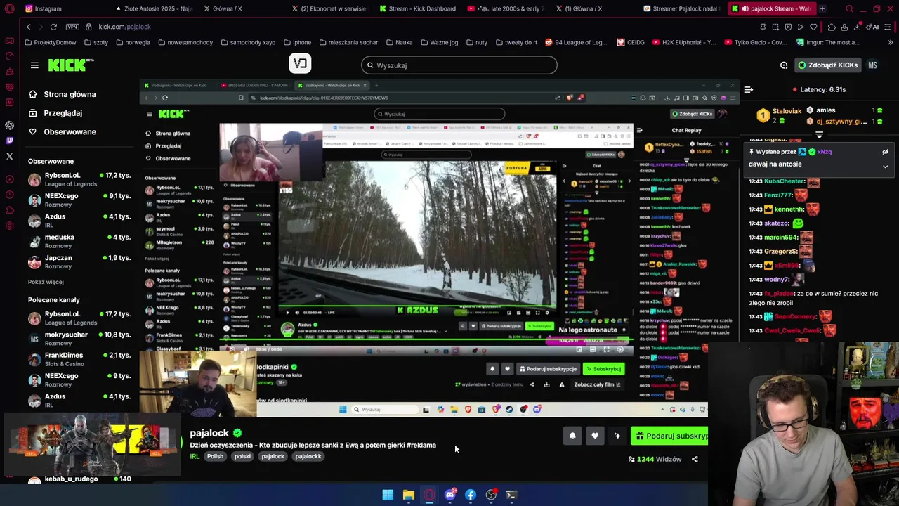The height and width of the screenshot is (506, 899).
Task: Open a new browser tab with plus
Action: tap(822, 8)
